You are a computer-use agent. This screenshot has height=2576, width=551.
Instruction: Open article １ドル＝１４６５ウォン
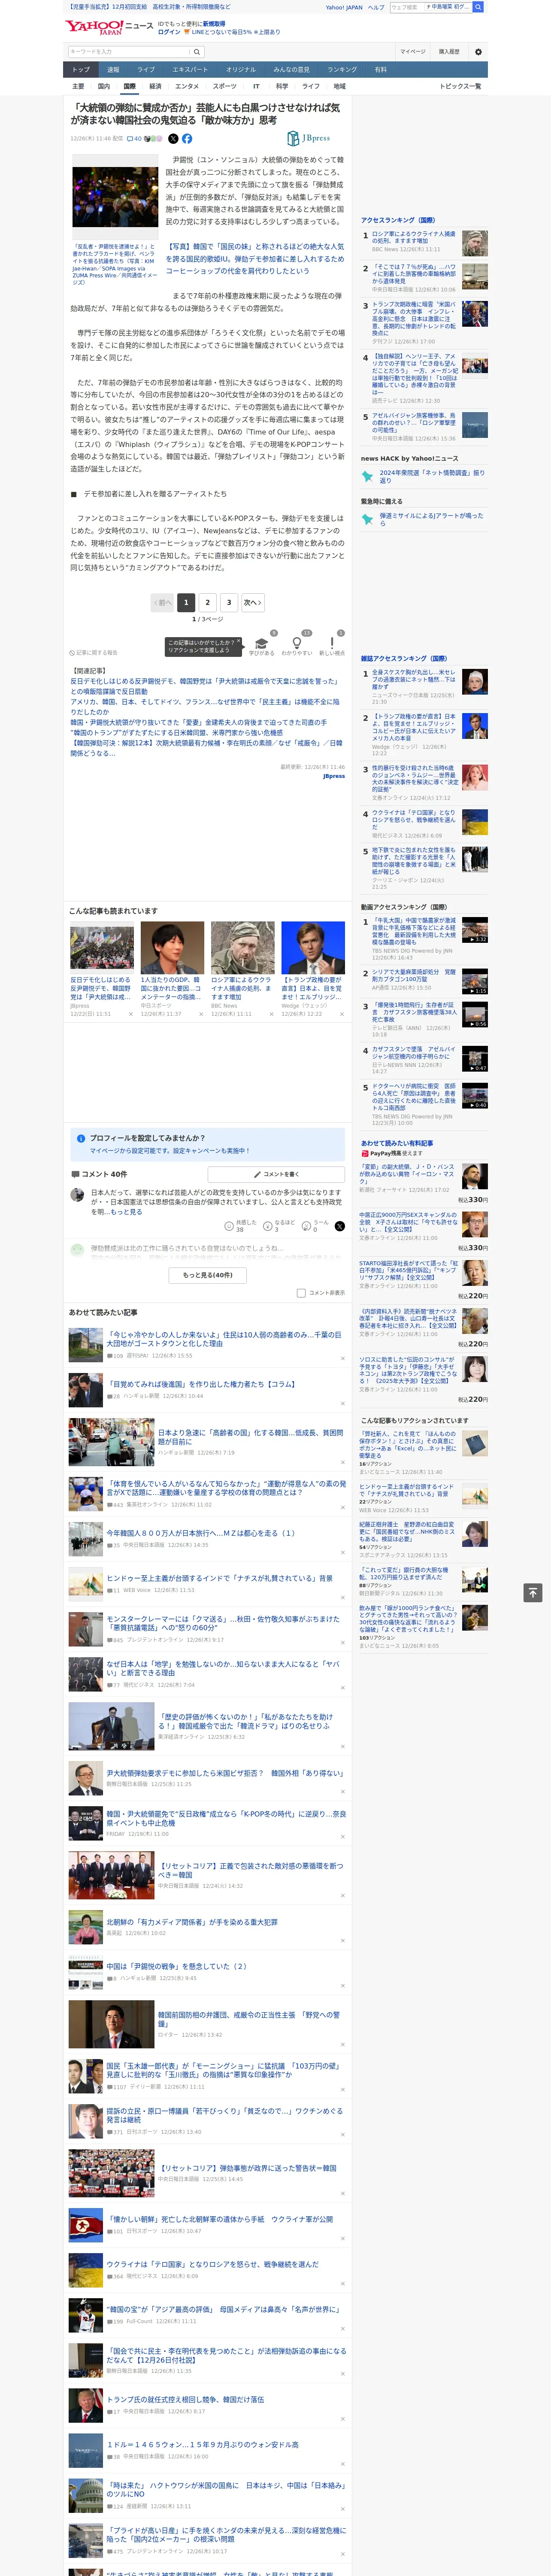tap(203, 2444)
